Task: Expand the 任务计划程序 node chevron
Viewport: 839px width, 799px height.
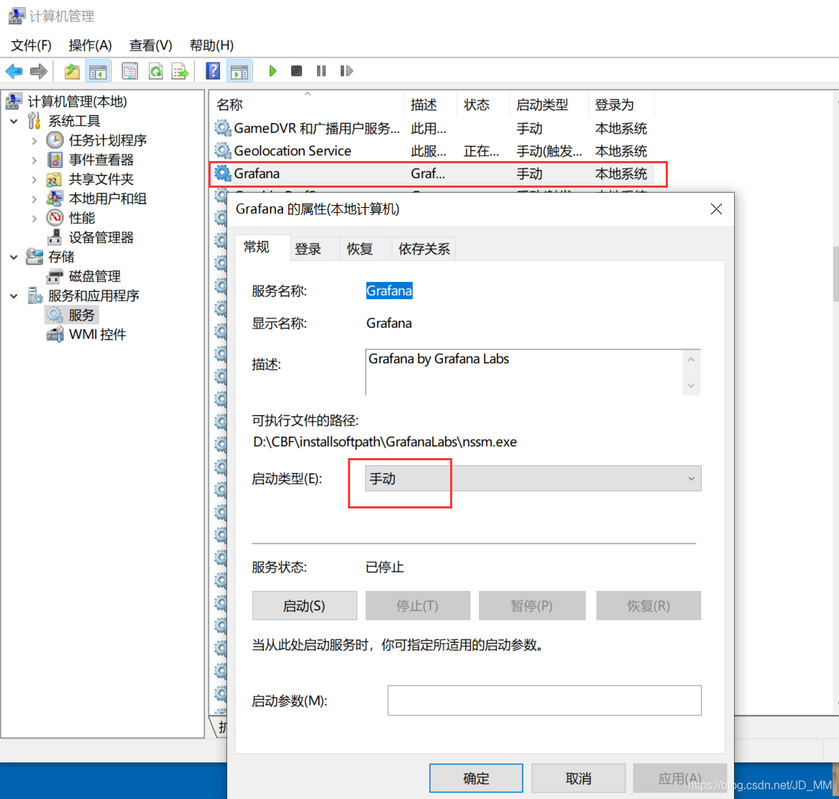Action: [x=35, y=141]
